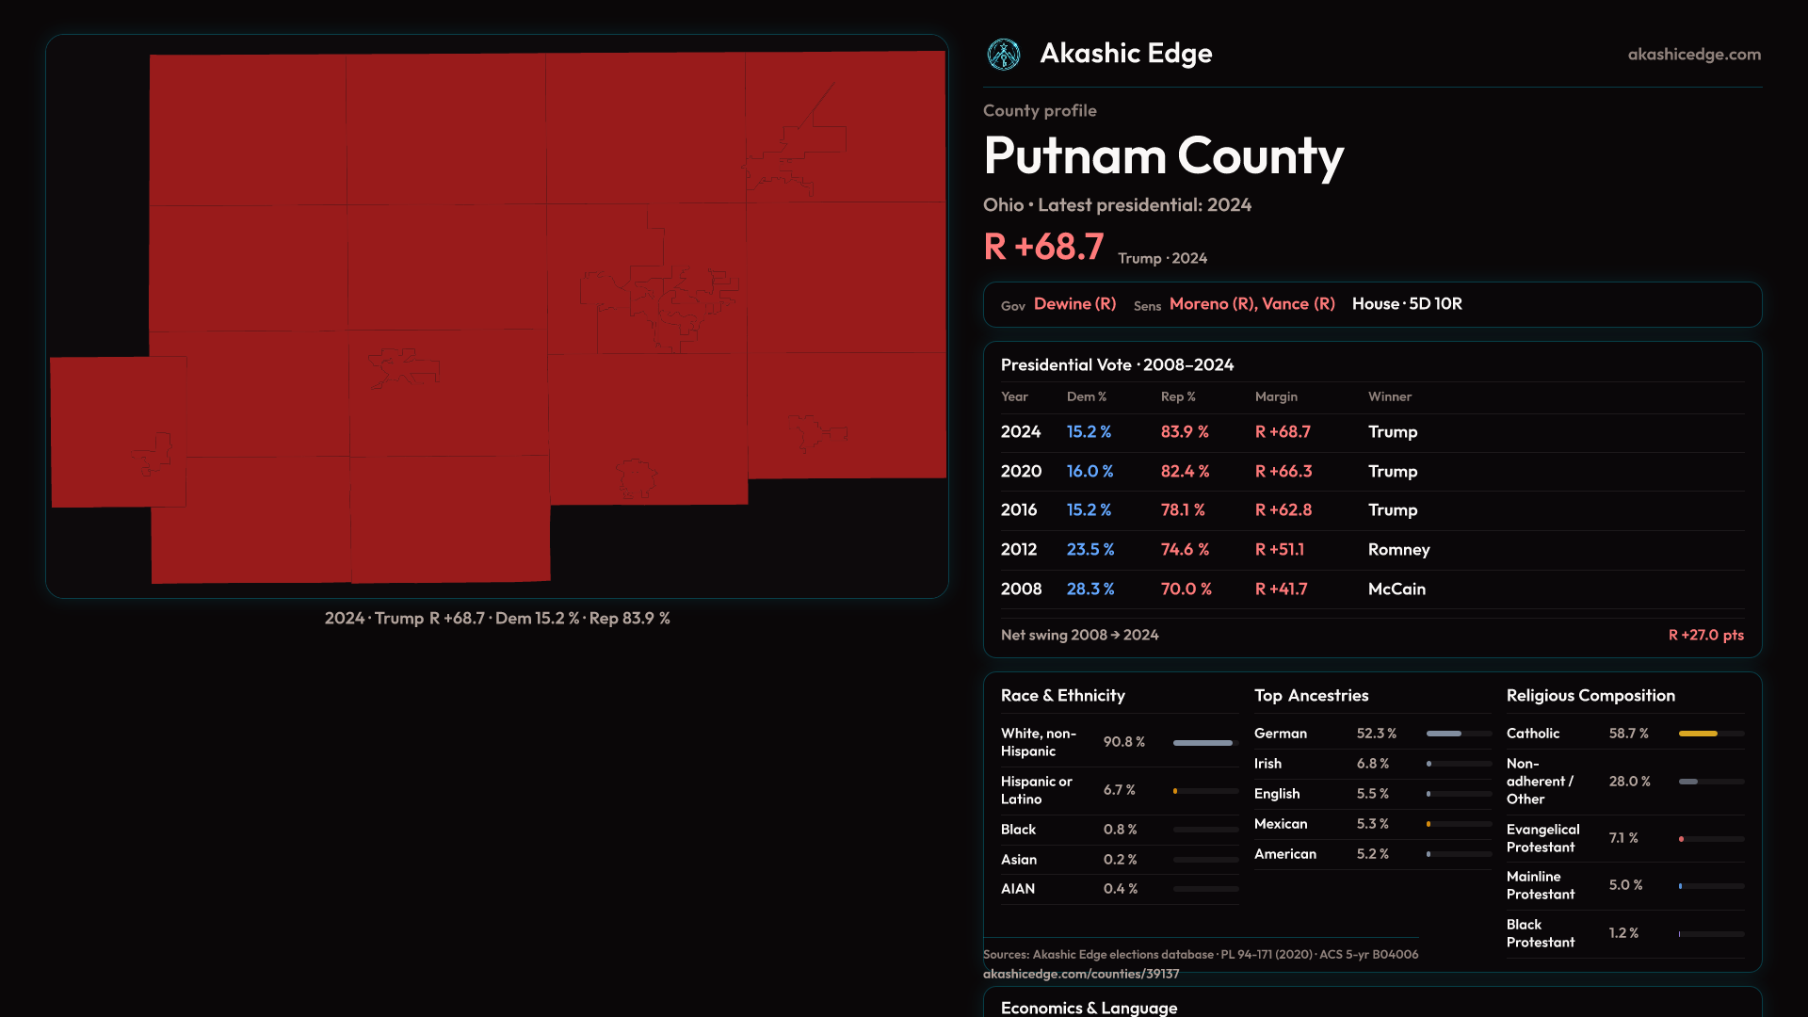Click the Akashic Edge logo icon

pos(1003,55)
